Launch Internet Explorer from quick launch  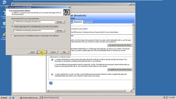13,98
